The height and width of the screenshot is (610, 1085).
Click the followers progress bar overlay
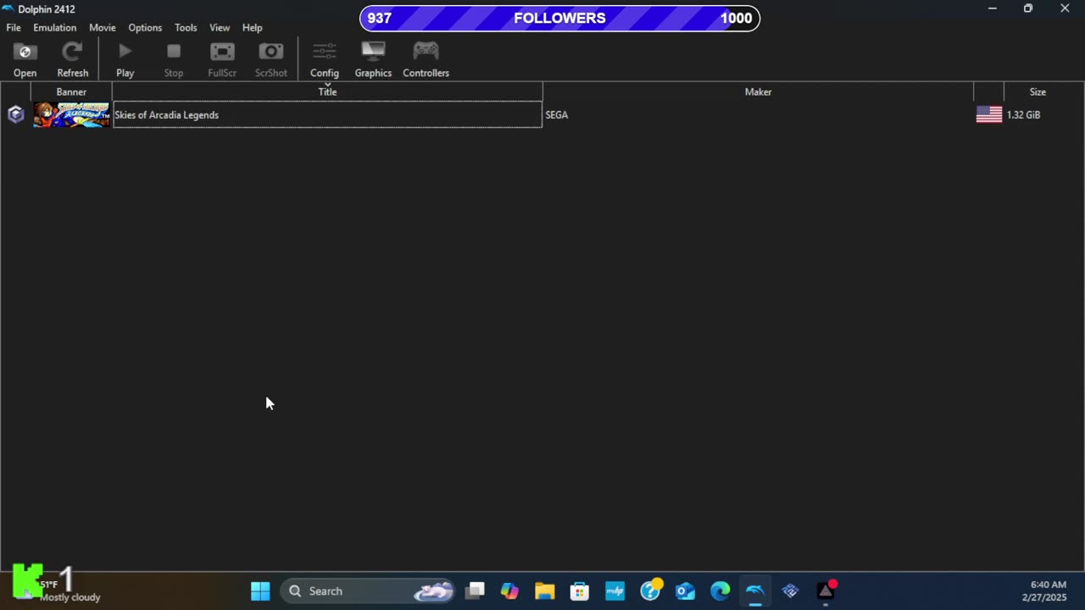[559, 18]
